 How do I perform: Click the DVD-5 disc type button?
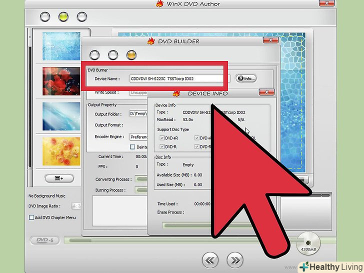click(45, 240)
